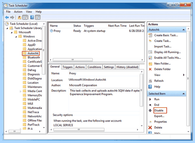The image size is (195, 143).
Task: Switch to the Triggers tab
Action: pyautogui.click(x=67, y=67)
